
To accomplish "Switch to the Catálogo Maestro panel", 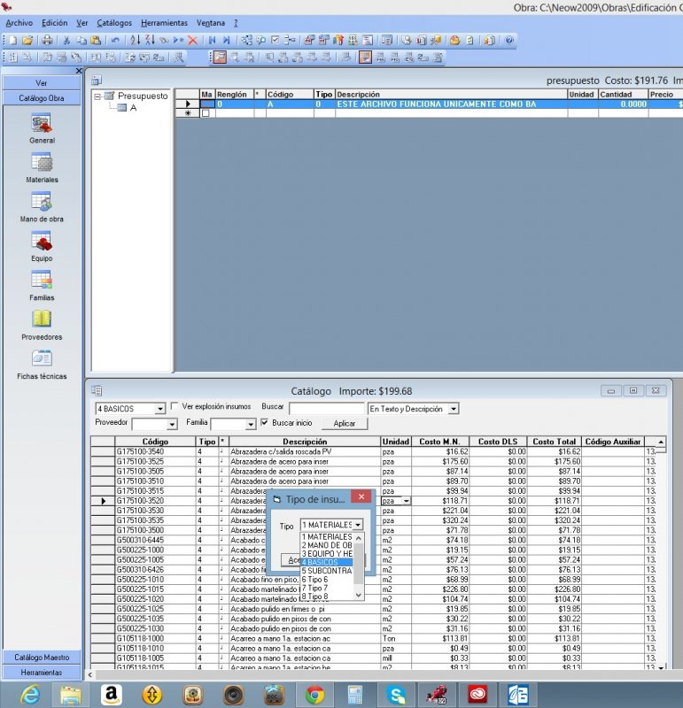I will [x=41, y=658].
